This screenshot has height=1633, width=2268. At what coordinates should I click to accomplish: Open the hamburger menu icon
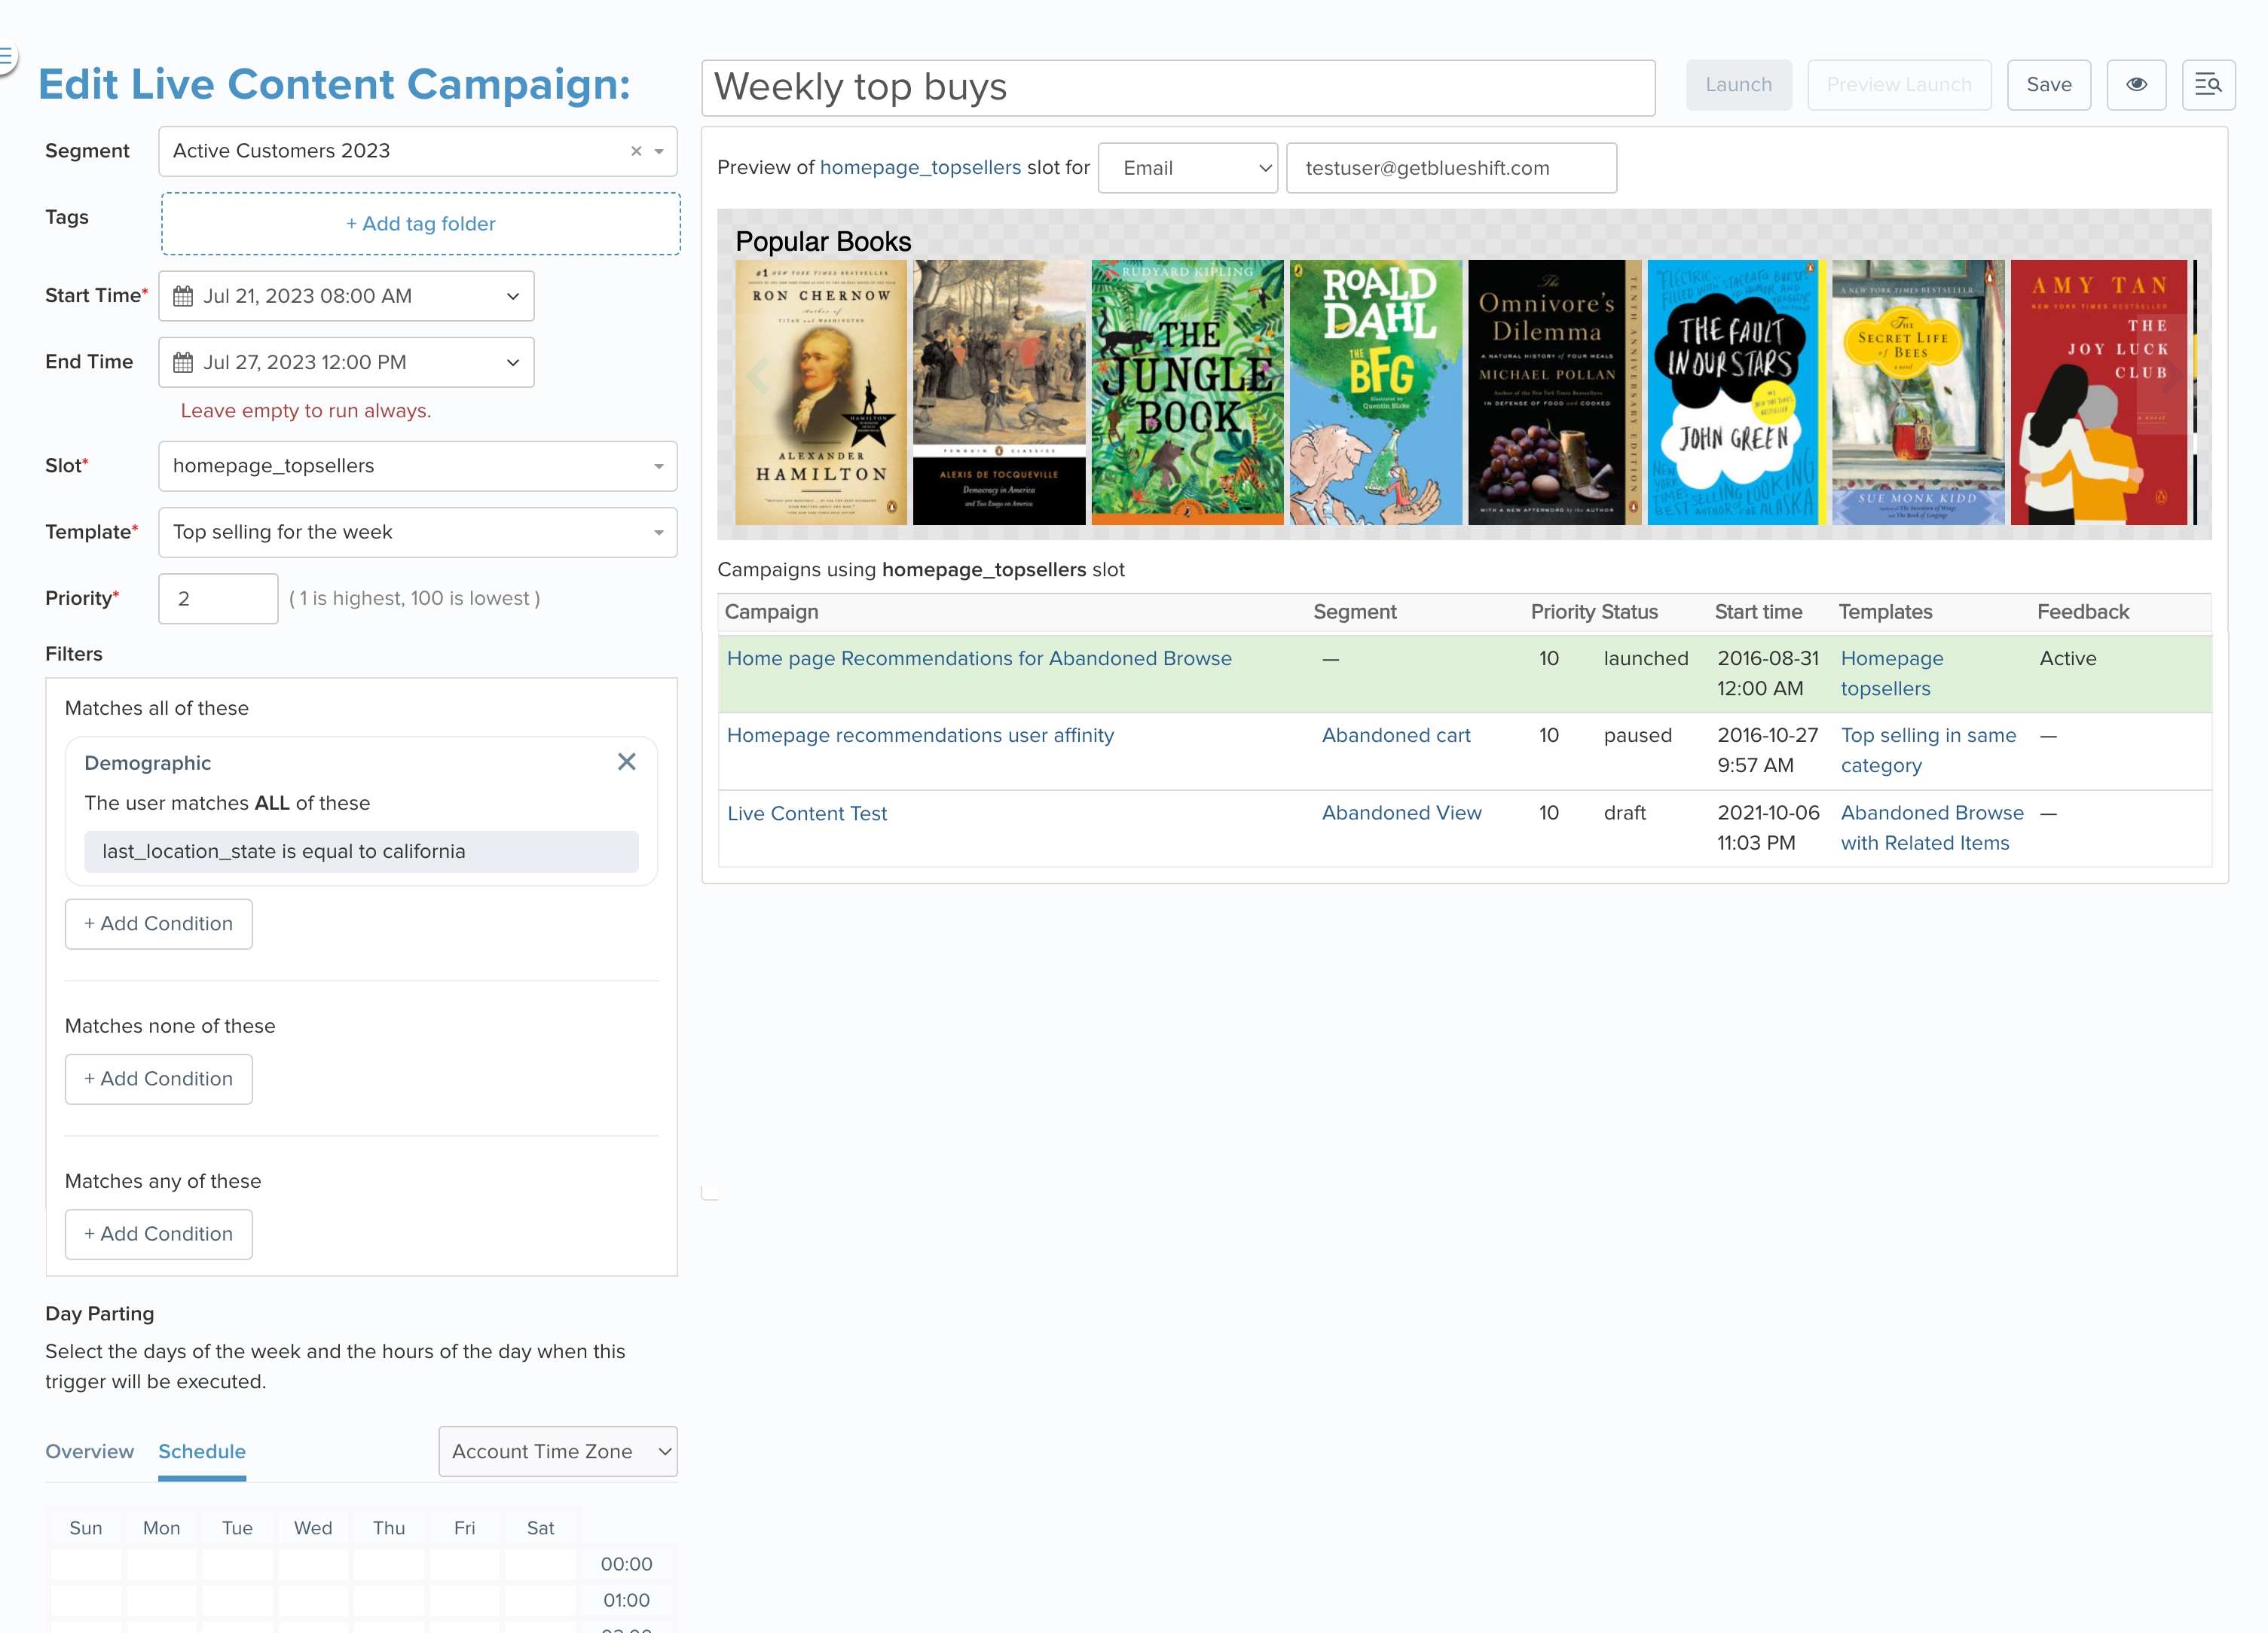coord(5,57)
